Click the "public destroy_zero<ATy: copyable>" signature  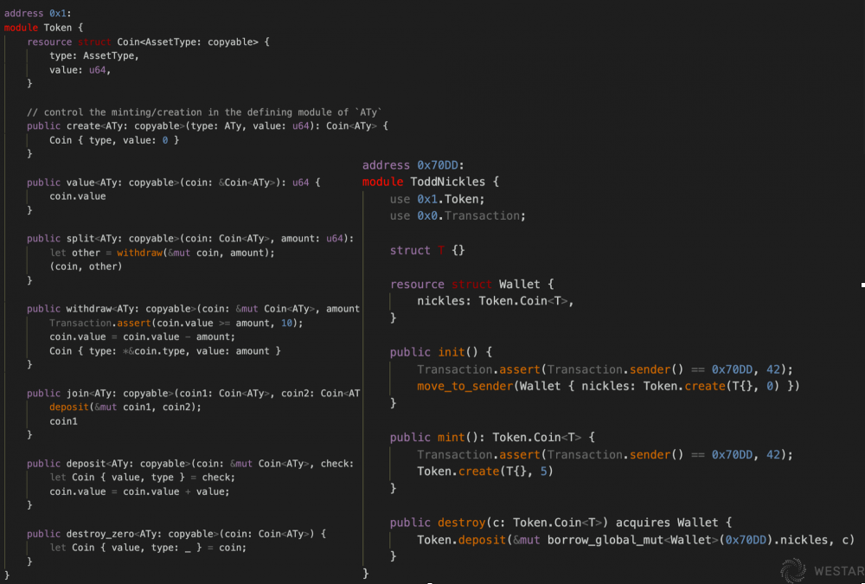176,534
